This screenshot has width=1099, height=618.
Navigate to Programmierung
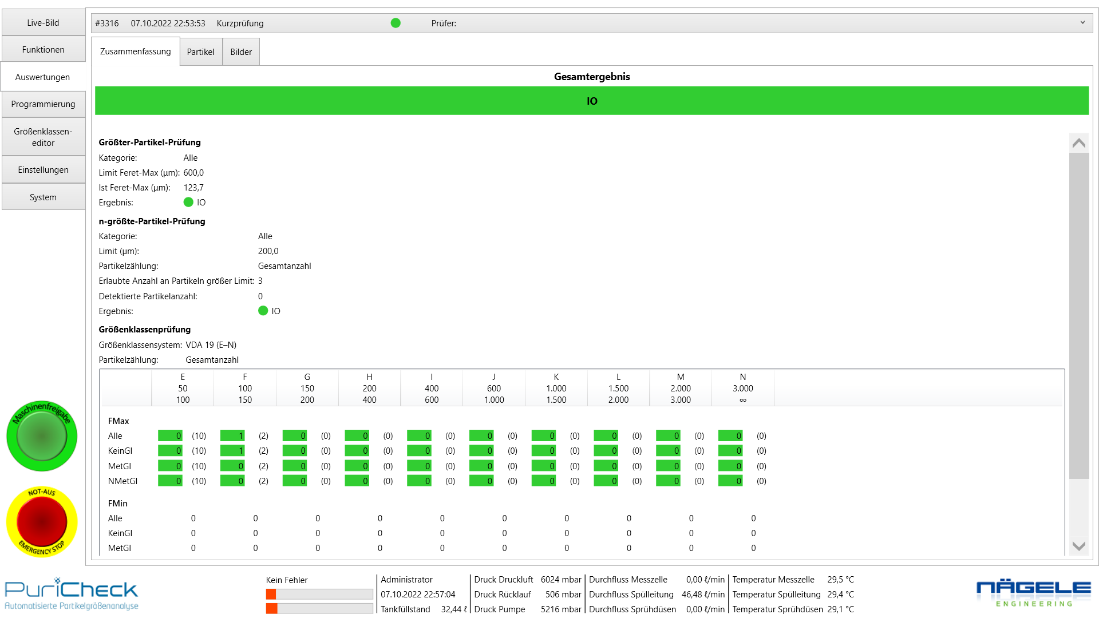(43, 104)
